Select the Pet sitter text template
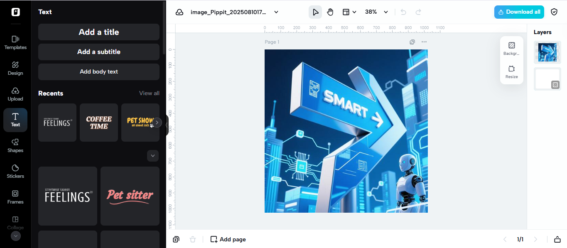Image resolution: width=567 pixels, height=248 pixels. (x=130, y=196)
